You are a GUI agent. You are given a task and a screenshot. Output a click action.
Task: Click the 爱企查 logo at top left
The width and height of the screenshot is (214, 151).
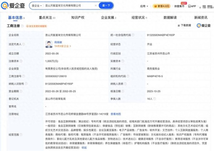tap(13, 6)
